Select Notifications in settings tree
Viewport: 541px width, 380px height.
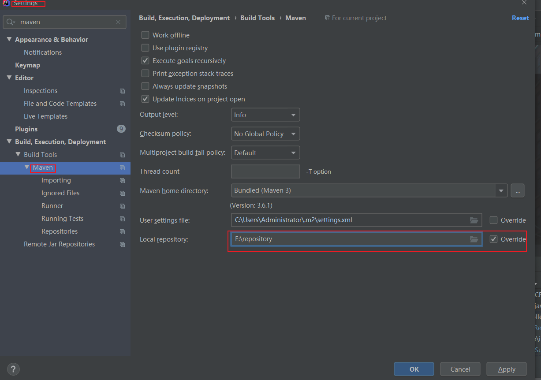pyautogui.click(x=43, y=52)
